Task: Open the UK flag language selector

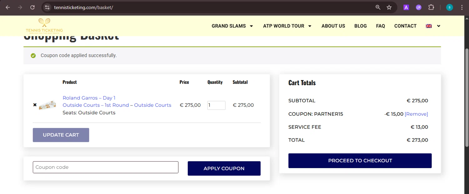Action: 429,26
